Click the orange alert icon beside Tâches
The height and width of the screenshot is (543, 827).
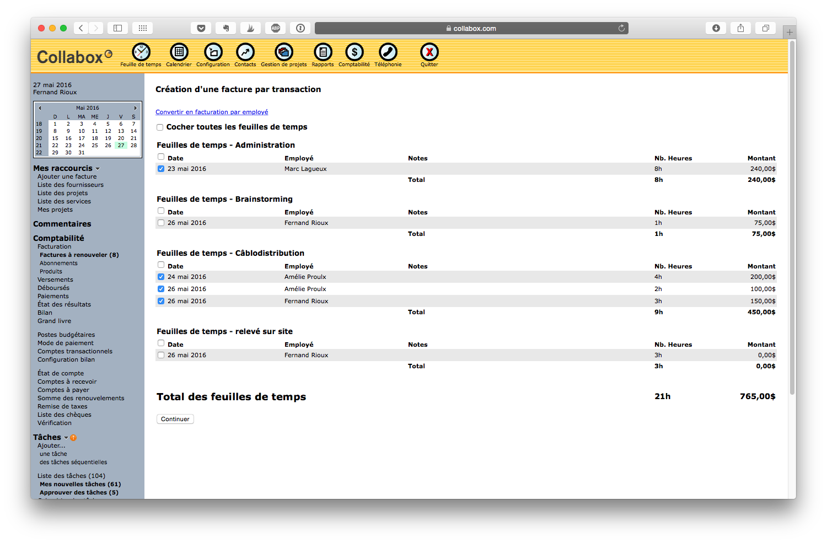[73, 438]
